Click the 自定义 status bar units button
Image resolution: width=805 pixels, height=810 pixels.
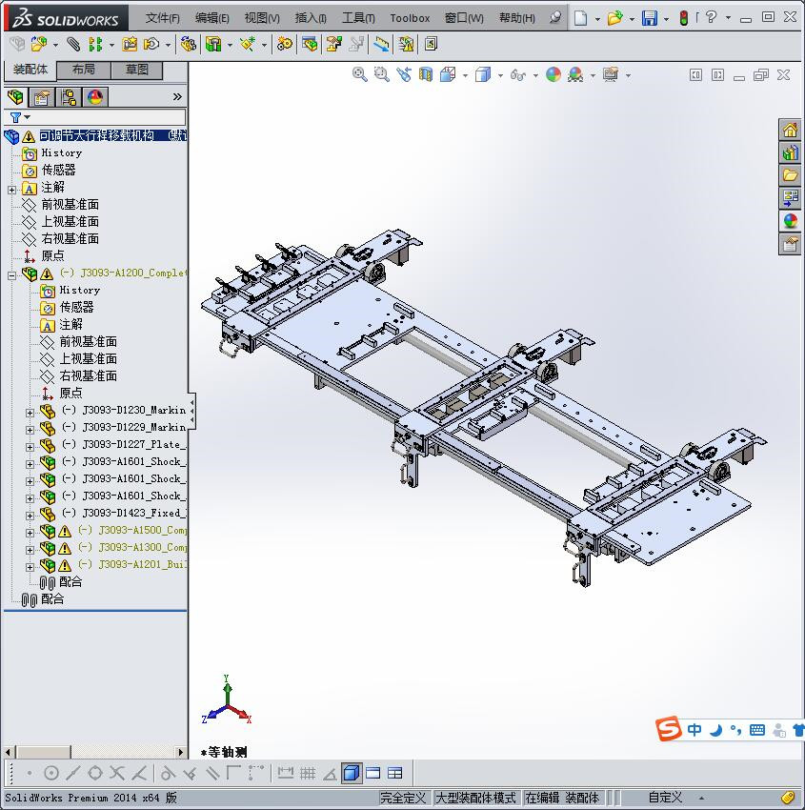pyautogui.click(x=665, y=798)
